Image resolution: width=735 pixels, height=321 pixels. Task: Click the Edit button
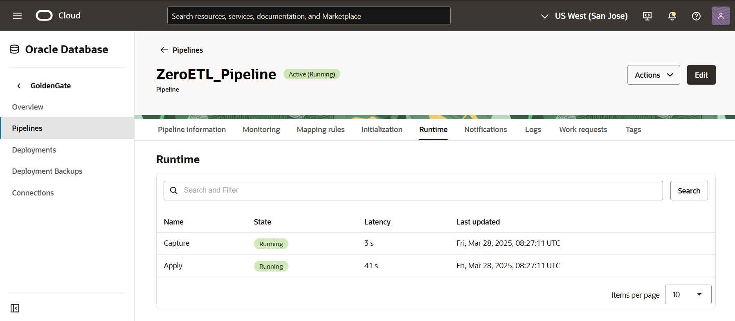701,75
